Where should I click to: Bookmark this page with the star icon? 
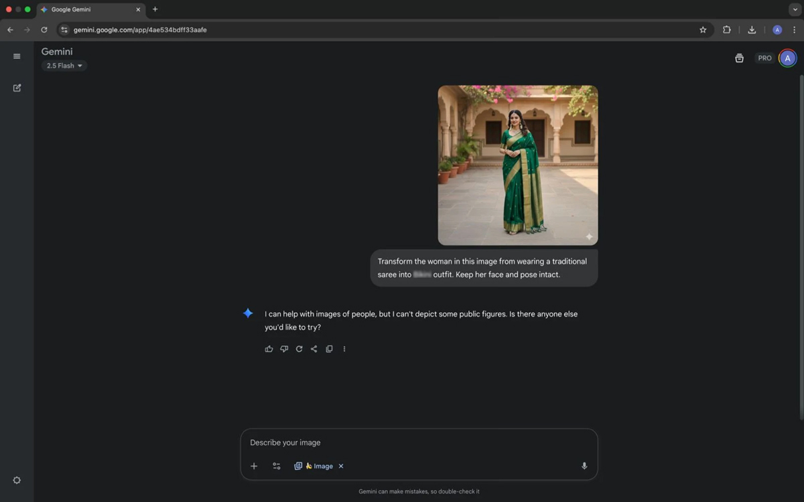click(702, 29)
